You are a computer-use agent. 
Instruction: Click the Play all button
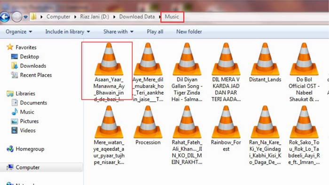155,32
